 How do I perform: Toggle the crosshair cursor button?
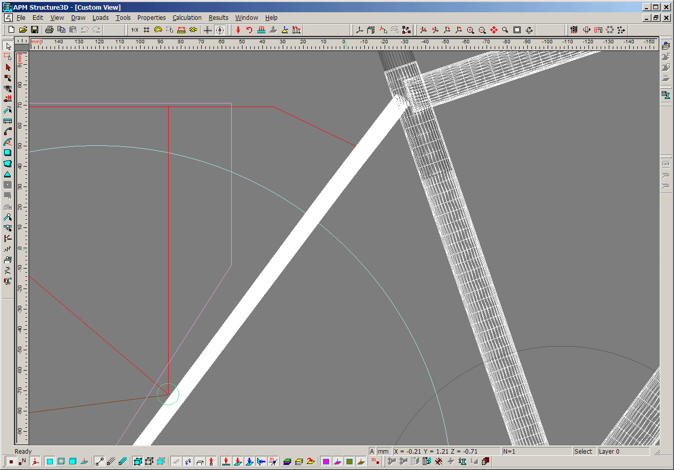(x=208, y=30)
